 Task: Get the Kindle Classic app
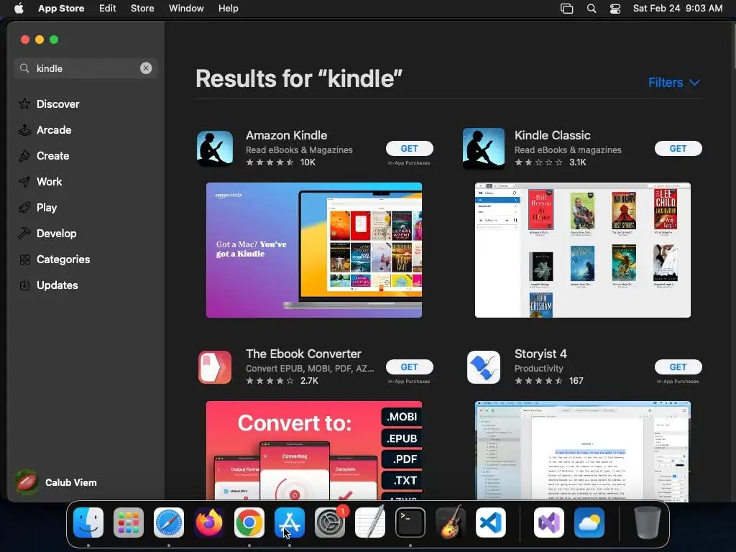[x=678, y=148]
